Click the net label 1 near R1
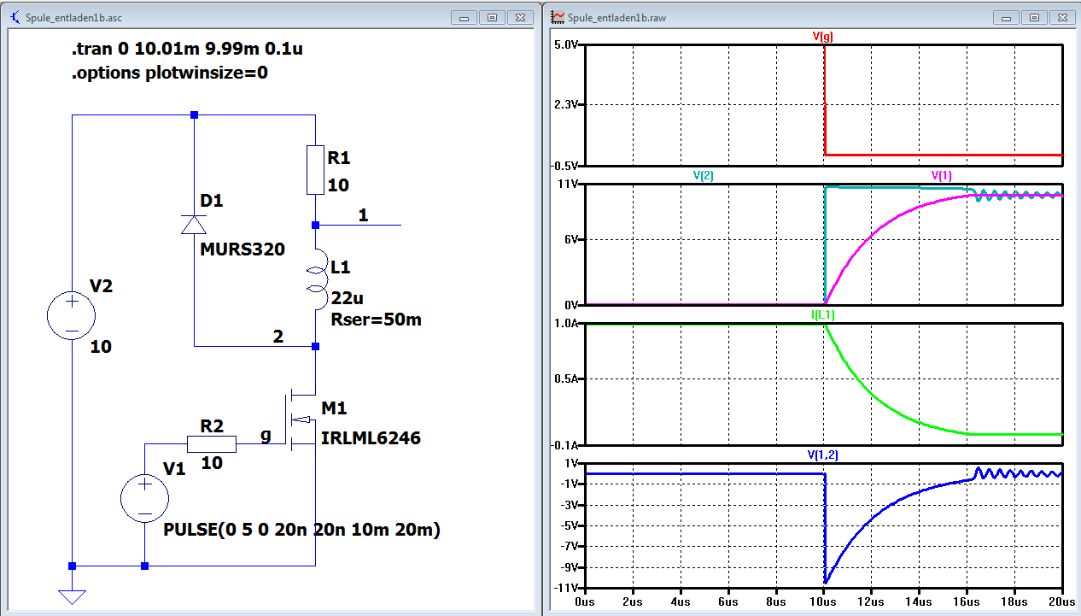 point(363,215)
